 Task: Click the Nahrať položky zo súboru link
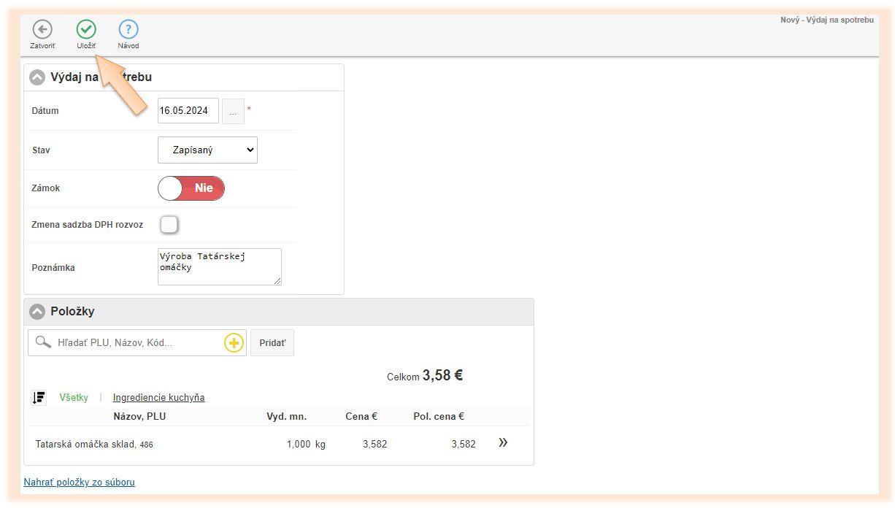pos(79,483)
